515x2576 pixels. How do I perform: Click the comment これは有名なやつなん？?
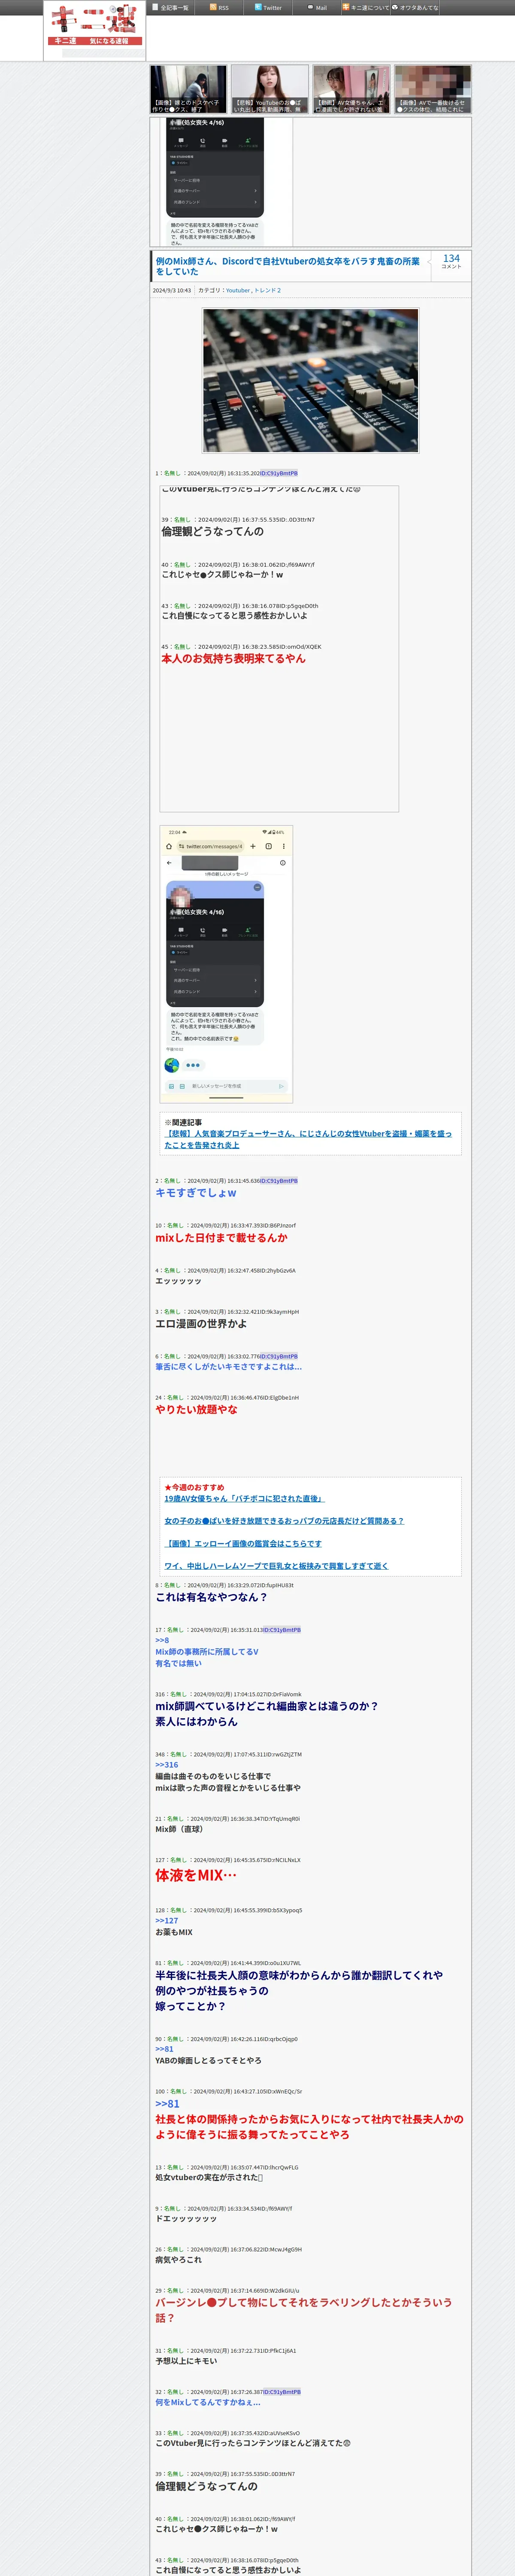(211, 1597)
